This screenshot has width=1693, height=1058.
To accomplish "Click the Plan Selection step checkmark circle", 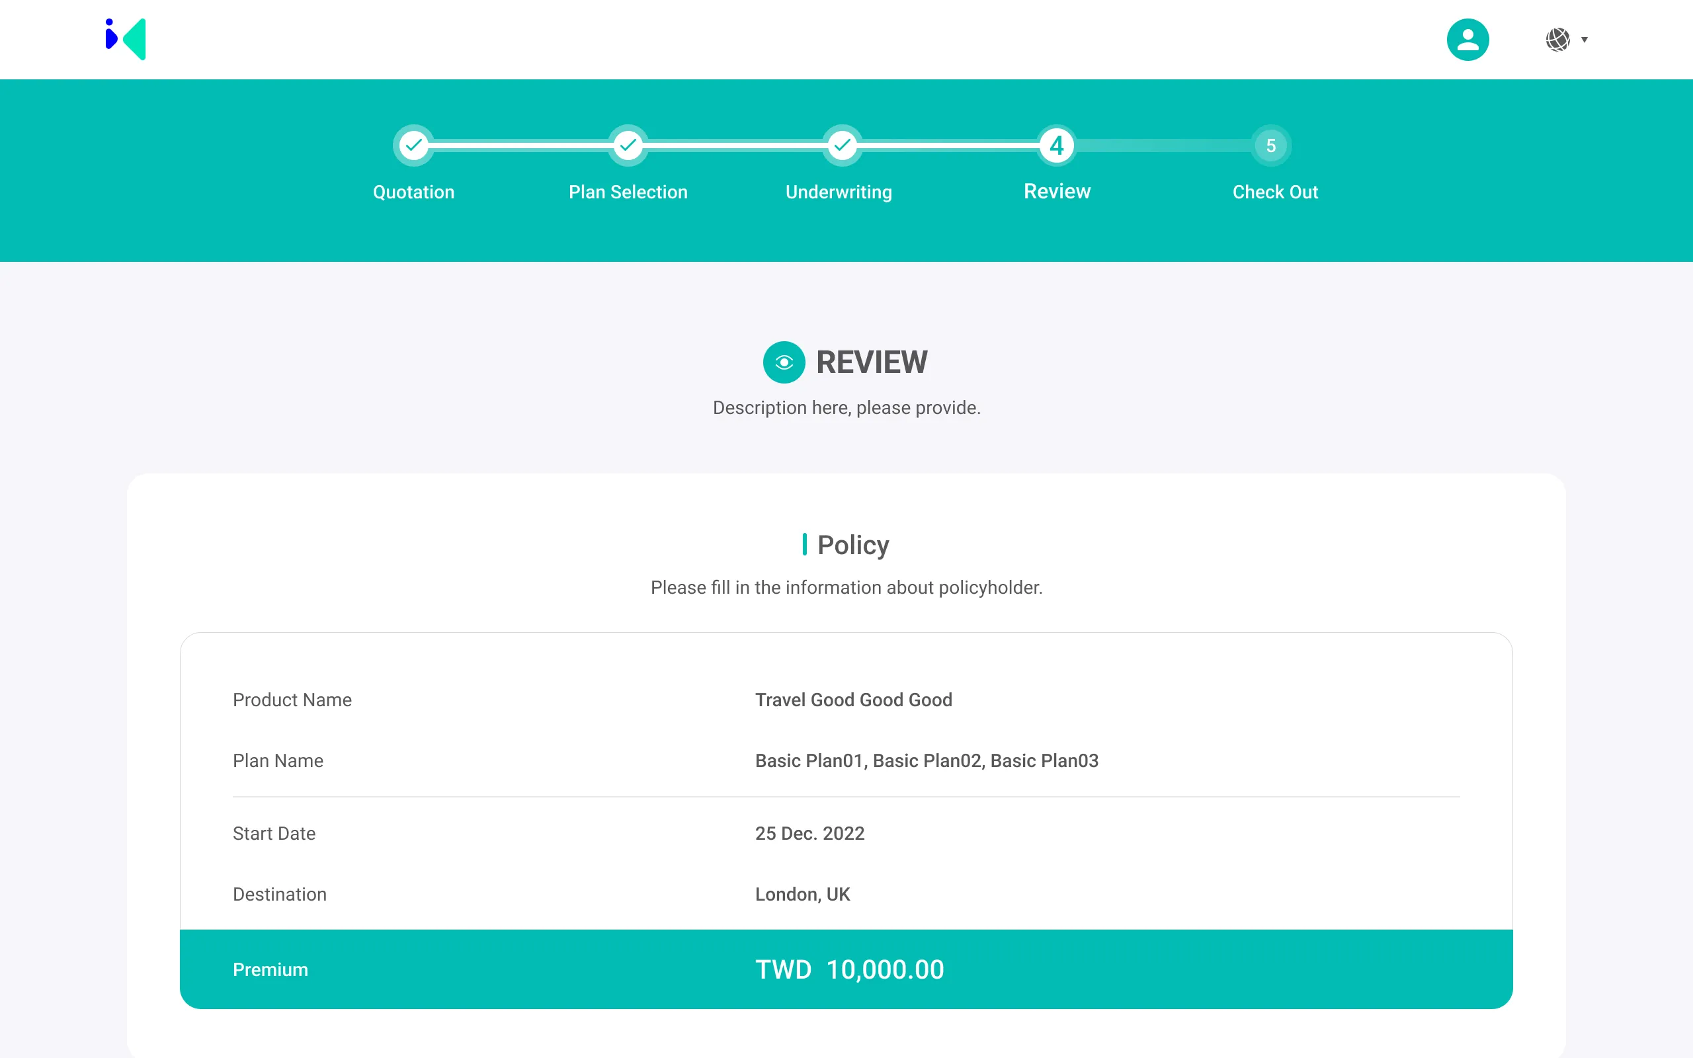I will 628,145.
